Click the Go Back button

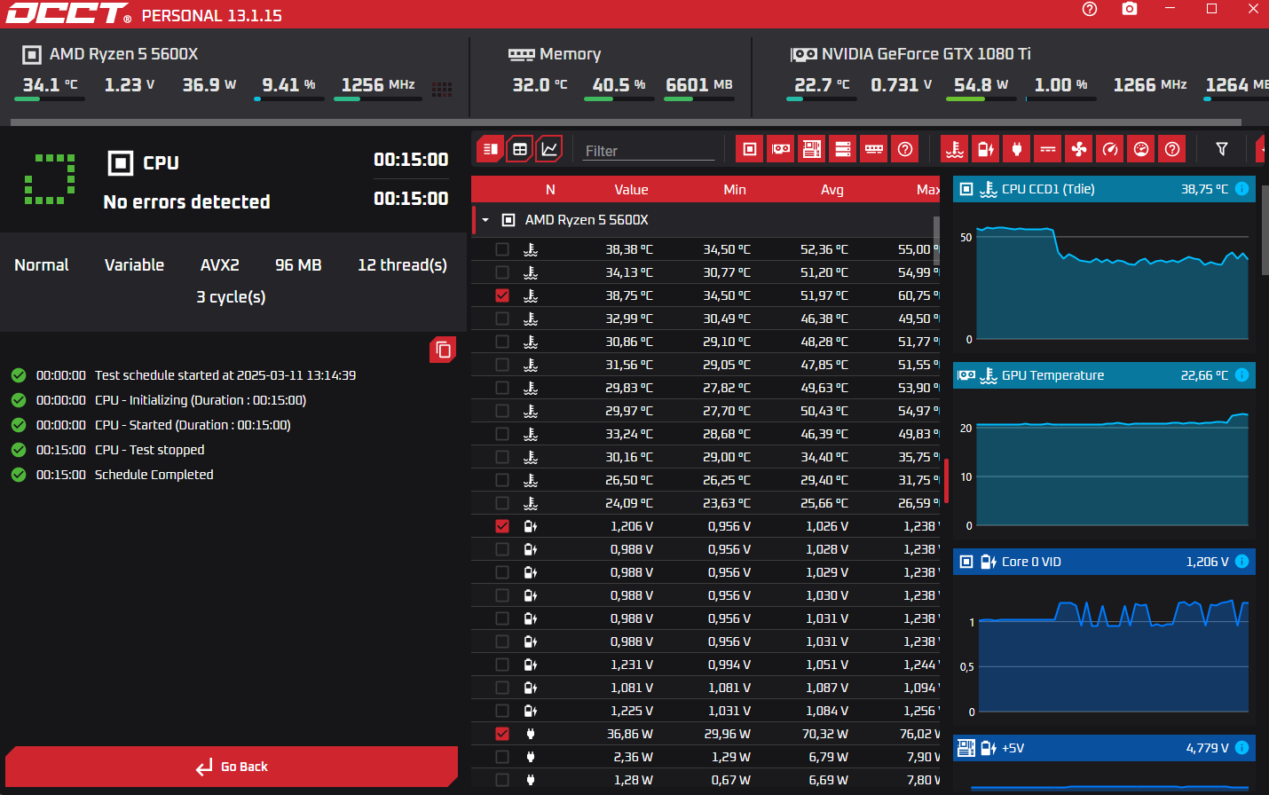point(232,767)
